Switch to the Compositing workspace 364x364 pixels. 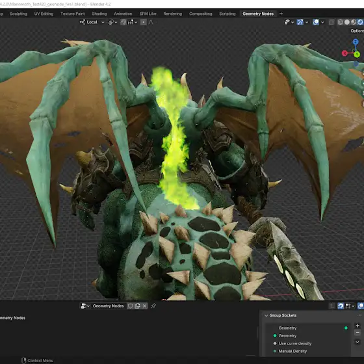pyautogui.click(x=201, y=14)
